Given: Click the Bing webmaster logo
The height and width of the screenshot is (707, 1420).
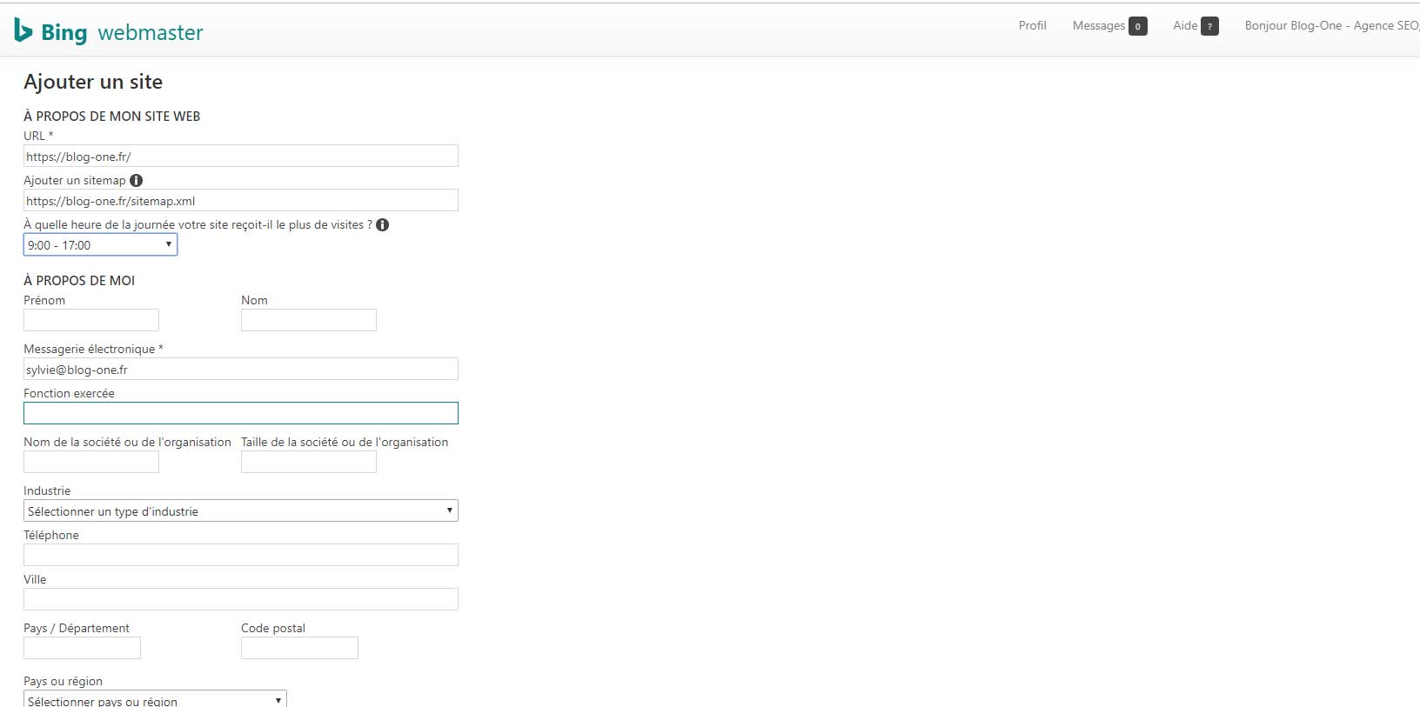Looking at the screenshot, I should [109, 32].
